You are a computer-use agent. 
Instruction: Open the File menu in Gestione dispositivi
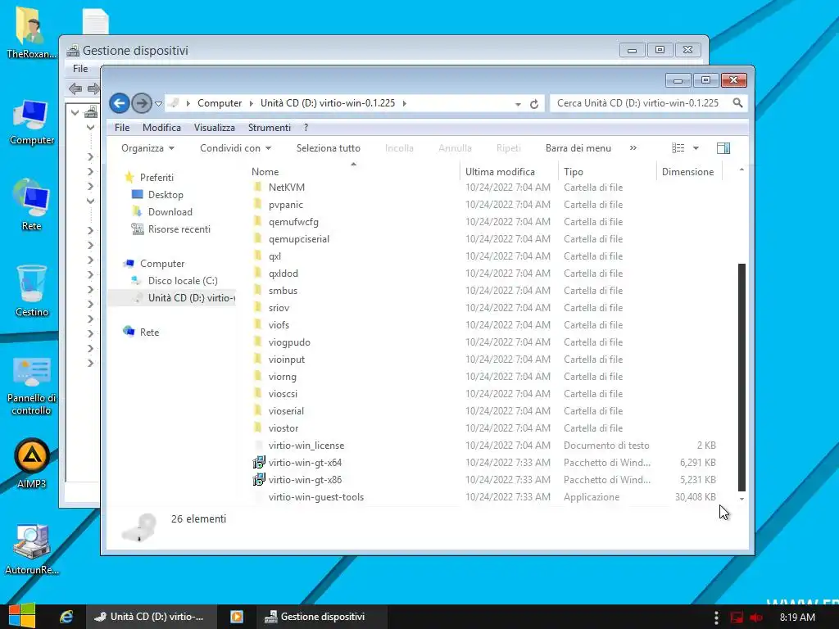click(80, 69)
